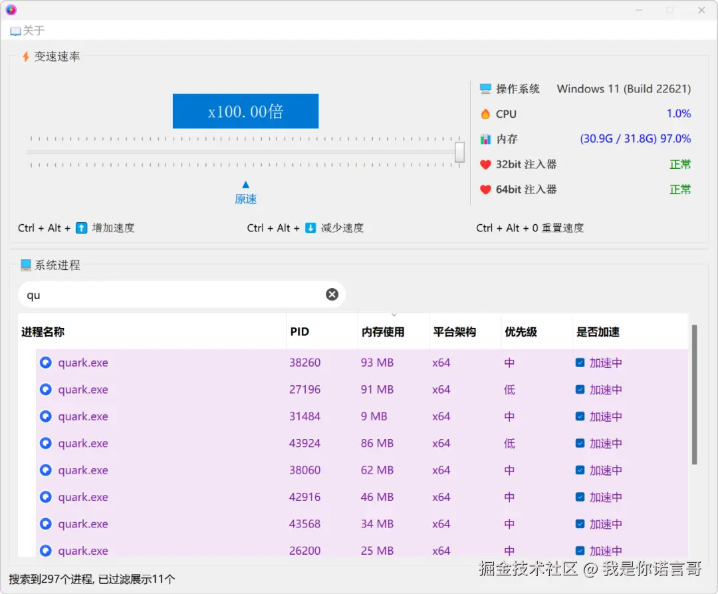Image resolution: width=718 pixels, height=594 pixels.
Task: Select PID cell 38260
Action: click(304, 363)
